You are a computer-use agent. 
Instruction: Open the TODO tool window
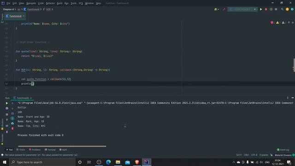coord(21,150)
